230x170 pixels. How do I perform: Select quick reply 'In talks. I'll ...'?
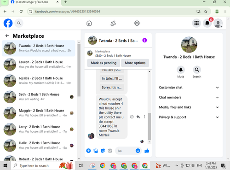(112, 78)
